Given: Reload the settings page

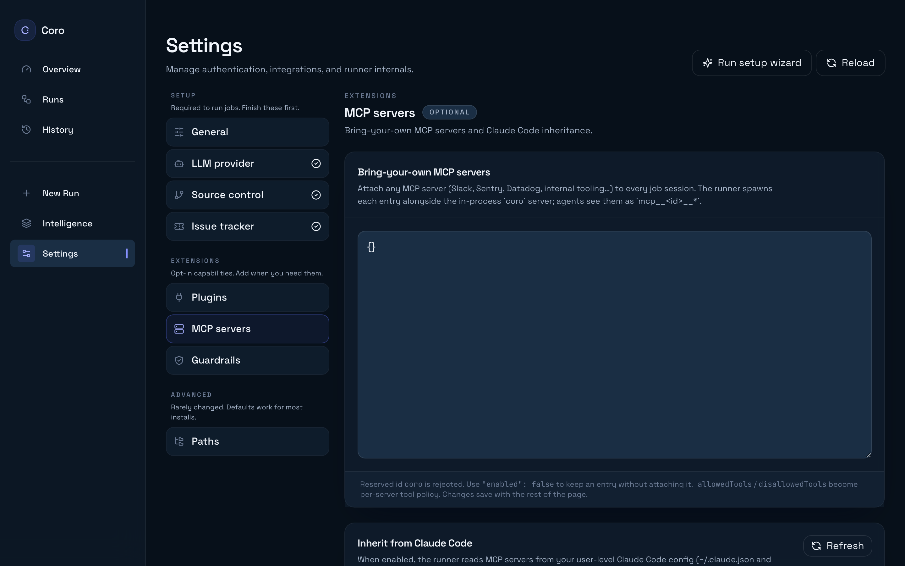Looking at the screenshot, I should (850, 63).
